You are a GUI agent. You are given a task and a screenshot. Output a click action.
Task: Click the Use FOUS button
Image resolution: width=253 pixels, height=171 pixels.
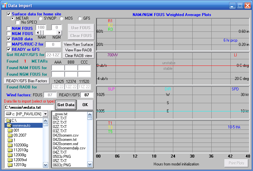point(81,28)
